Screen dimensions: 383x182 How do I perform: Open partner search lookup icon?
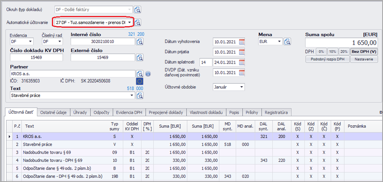click(139, 74)
